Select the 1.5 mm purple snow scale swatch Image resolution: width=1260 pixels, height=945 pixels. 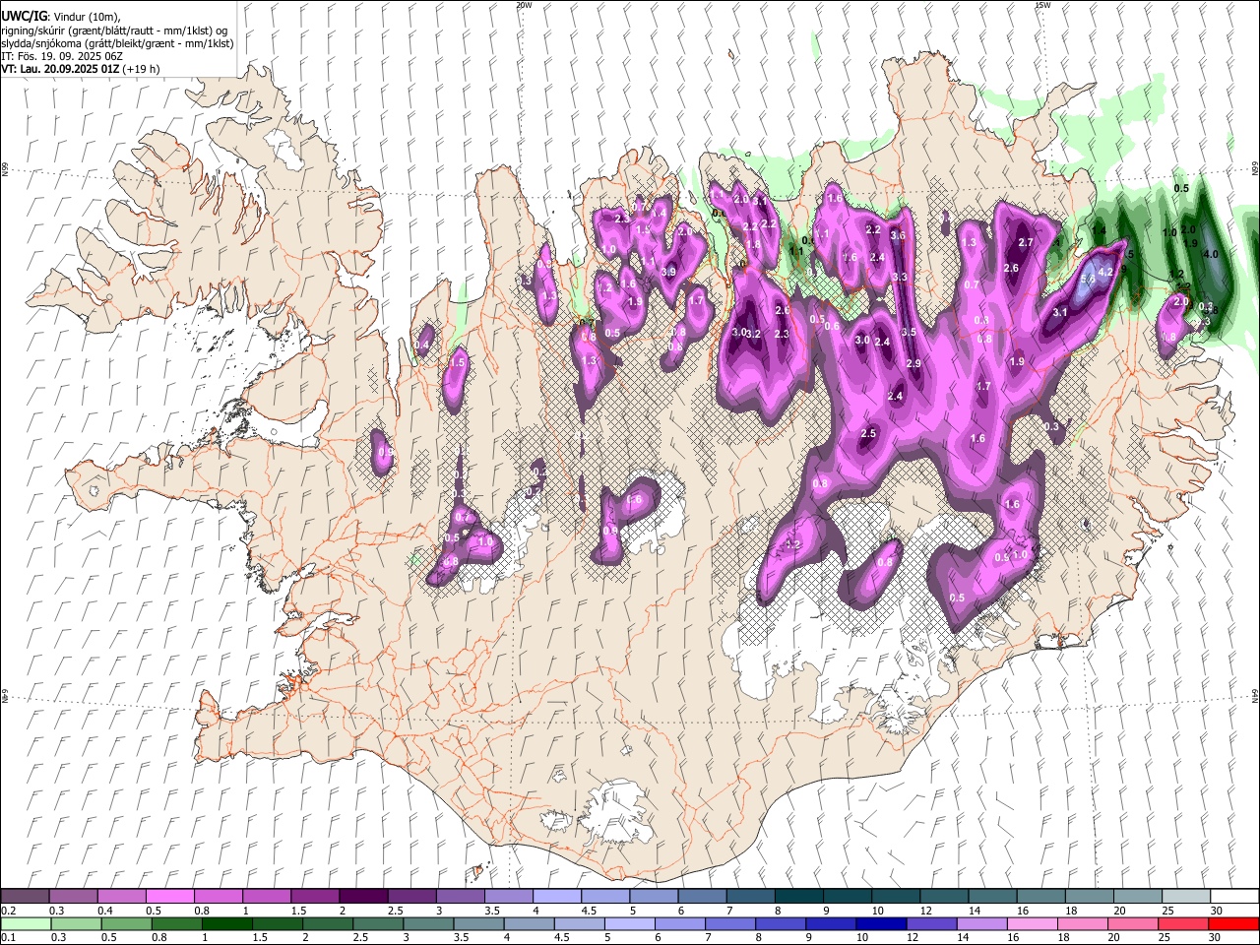coord(315,897)
